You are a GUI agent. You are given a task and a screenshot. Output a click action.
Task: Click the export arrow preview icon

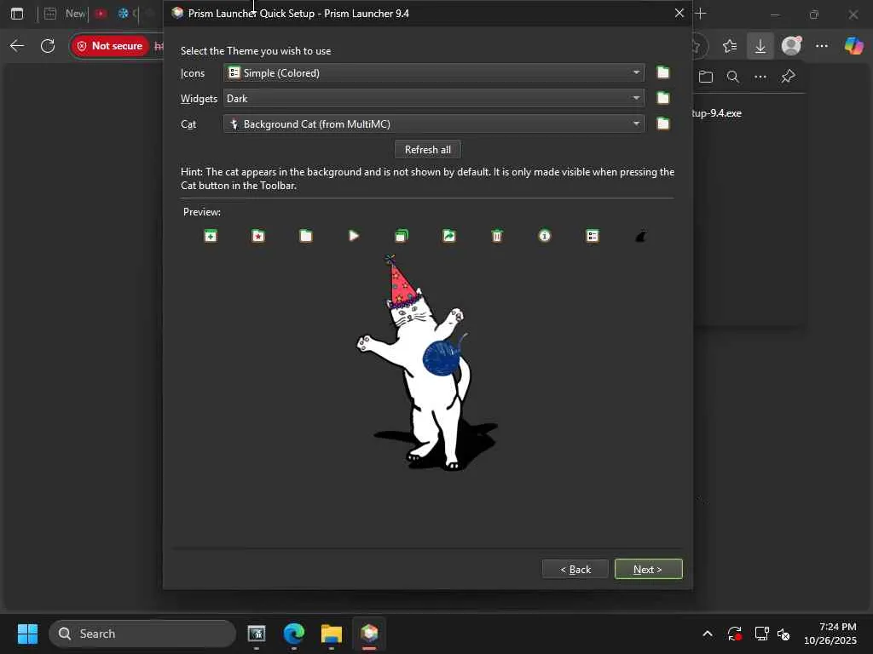(x=448, y=237)
